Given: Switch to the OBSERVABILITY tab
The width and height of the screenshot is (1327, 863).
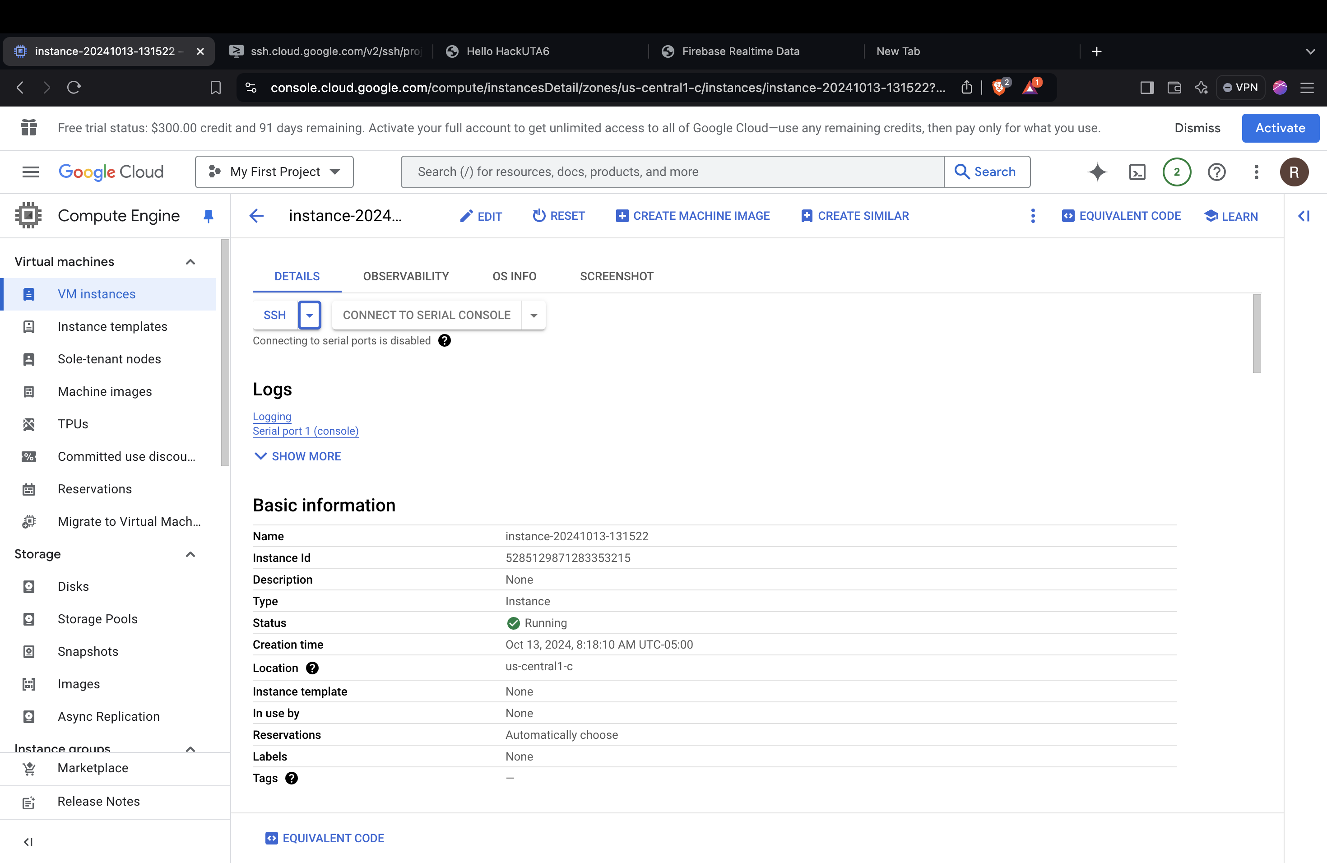Looking at the screenshot, I should click(x=405, y=277).
